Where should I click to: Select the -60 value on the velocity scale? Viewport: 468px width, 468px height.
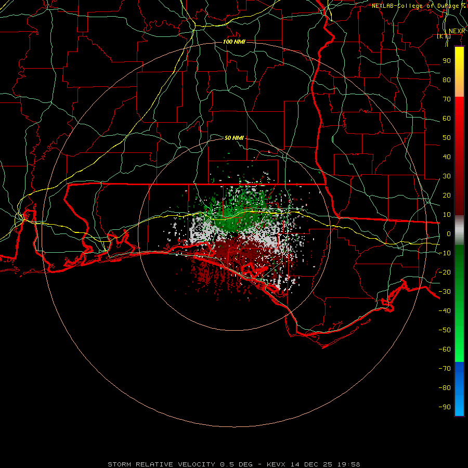click(445, 349)
